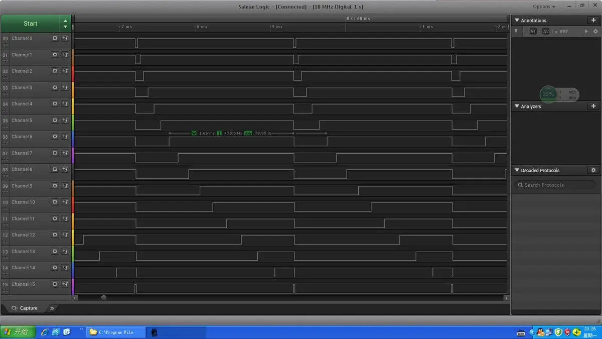The height and width of the screenshot is (339, 602).
Task: Set trigger on Channel 12
Action: pos(65,235)
